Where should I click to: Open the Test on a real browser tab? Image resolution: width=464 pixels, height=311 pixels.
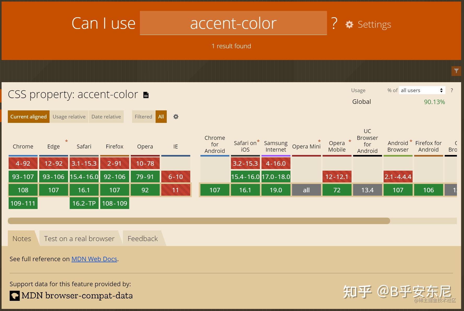[79, 238]
